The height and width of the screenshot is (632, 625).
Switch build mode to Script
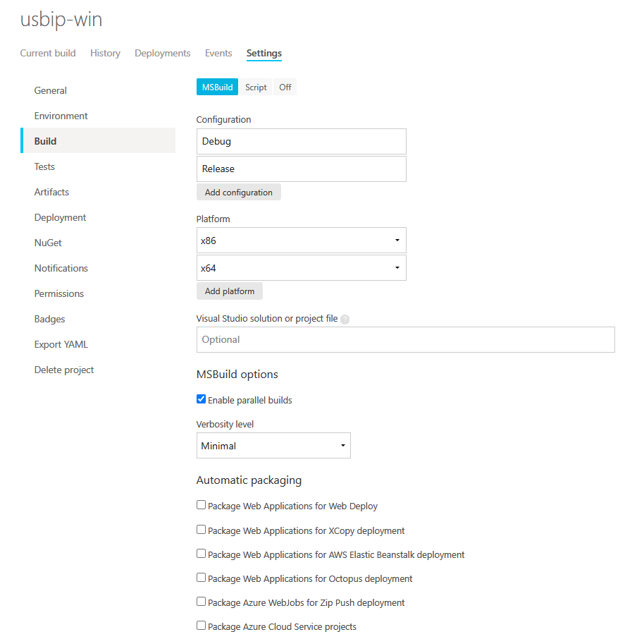click(256, 86)
